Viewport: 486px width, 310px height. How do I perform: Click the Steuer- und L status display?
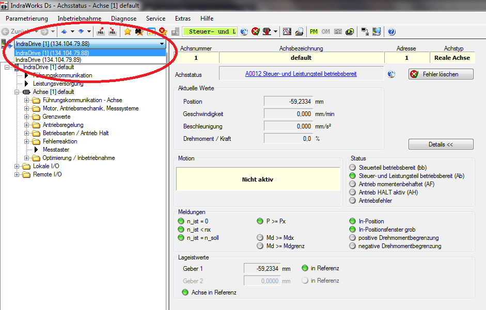click(x=210, y=31)
